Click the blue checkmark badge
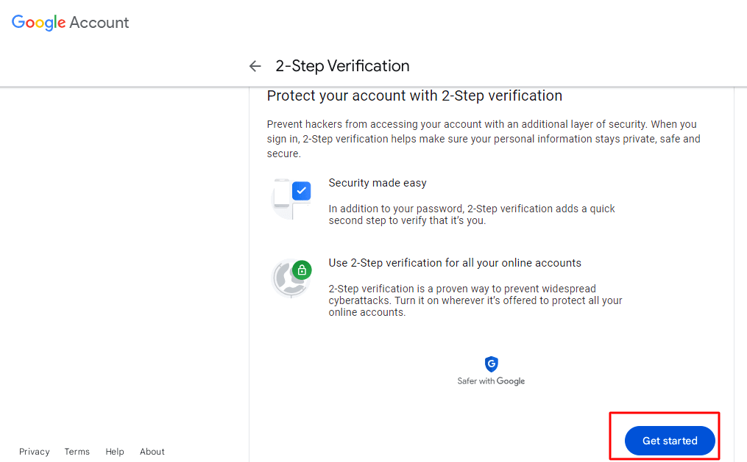This screenshot has width=747, height=462. pyautogui.click(x=301, y=191)
